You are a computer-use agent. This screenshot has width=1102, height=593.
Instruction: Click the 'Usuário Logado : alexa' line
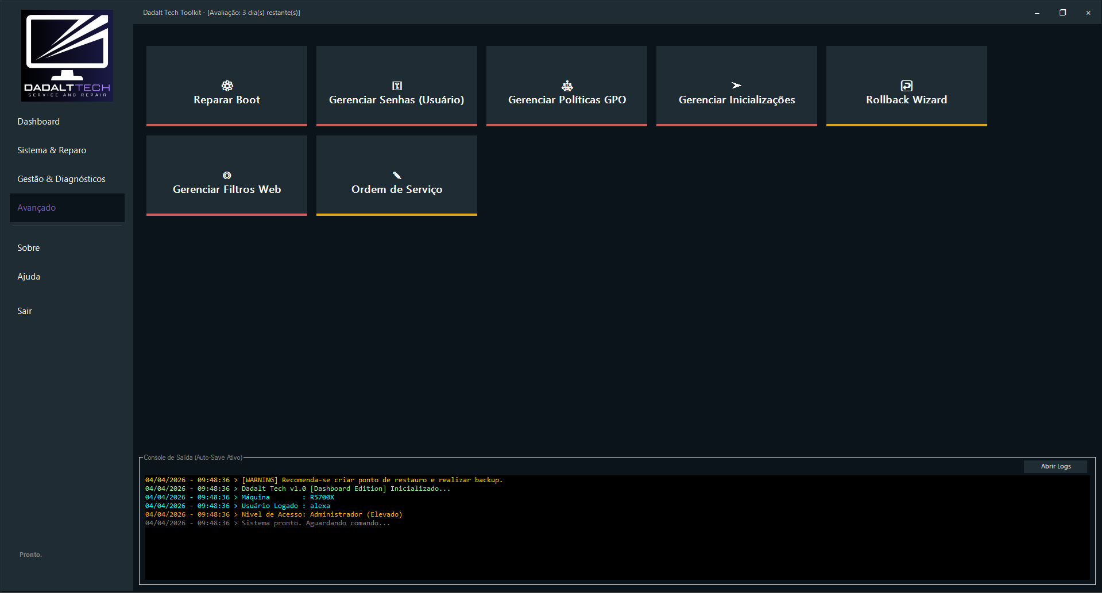point(238,506)
